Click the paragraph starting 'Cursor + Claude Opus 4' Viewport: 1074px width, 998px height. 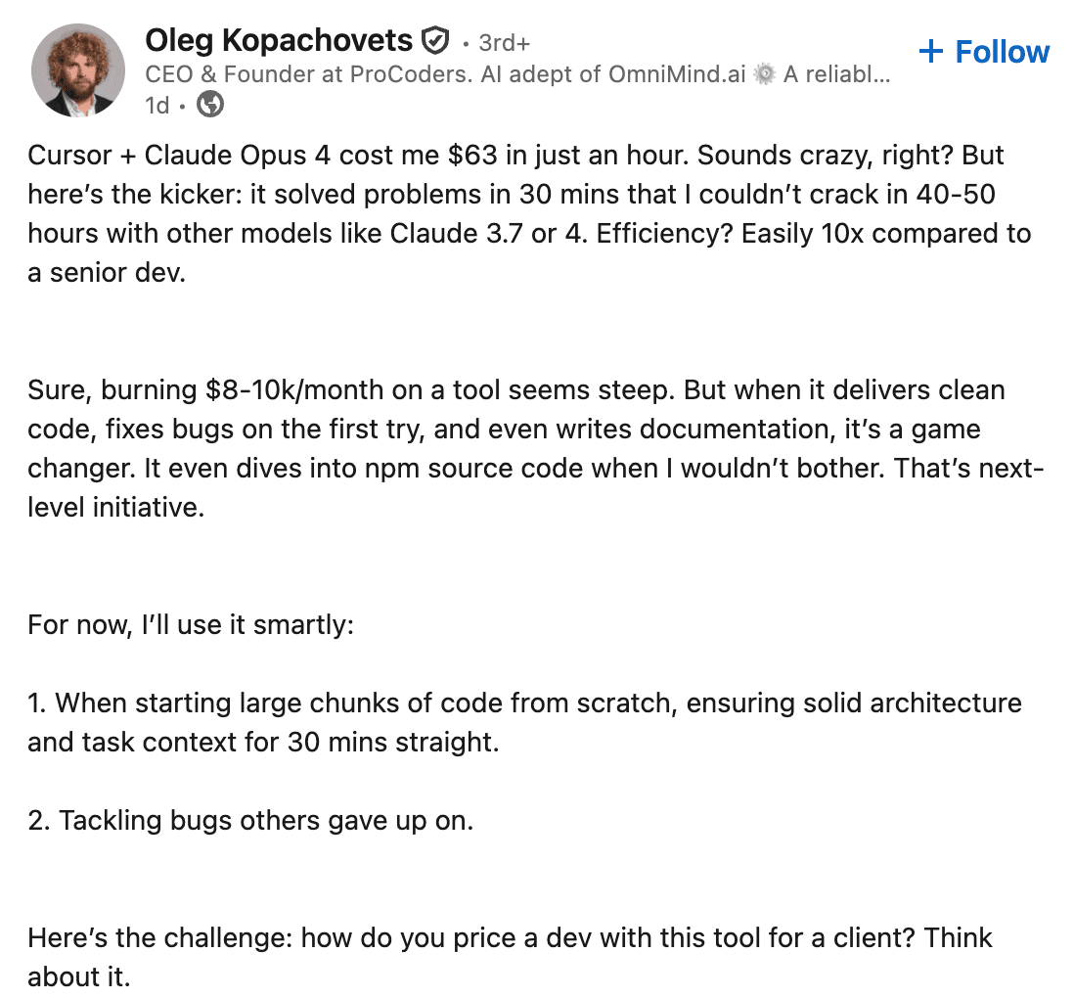528,213
